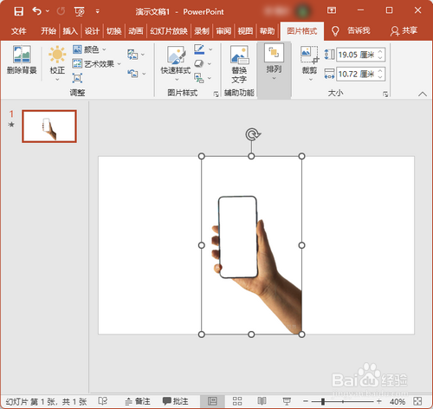Click the picture effects icon
This screenshot has height=409, width=433.
click(199, 63)
